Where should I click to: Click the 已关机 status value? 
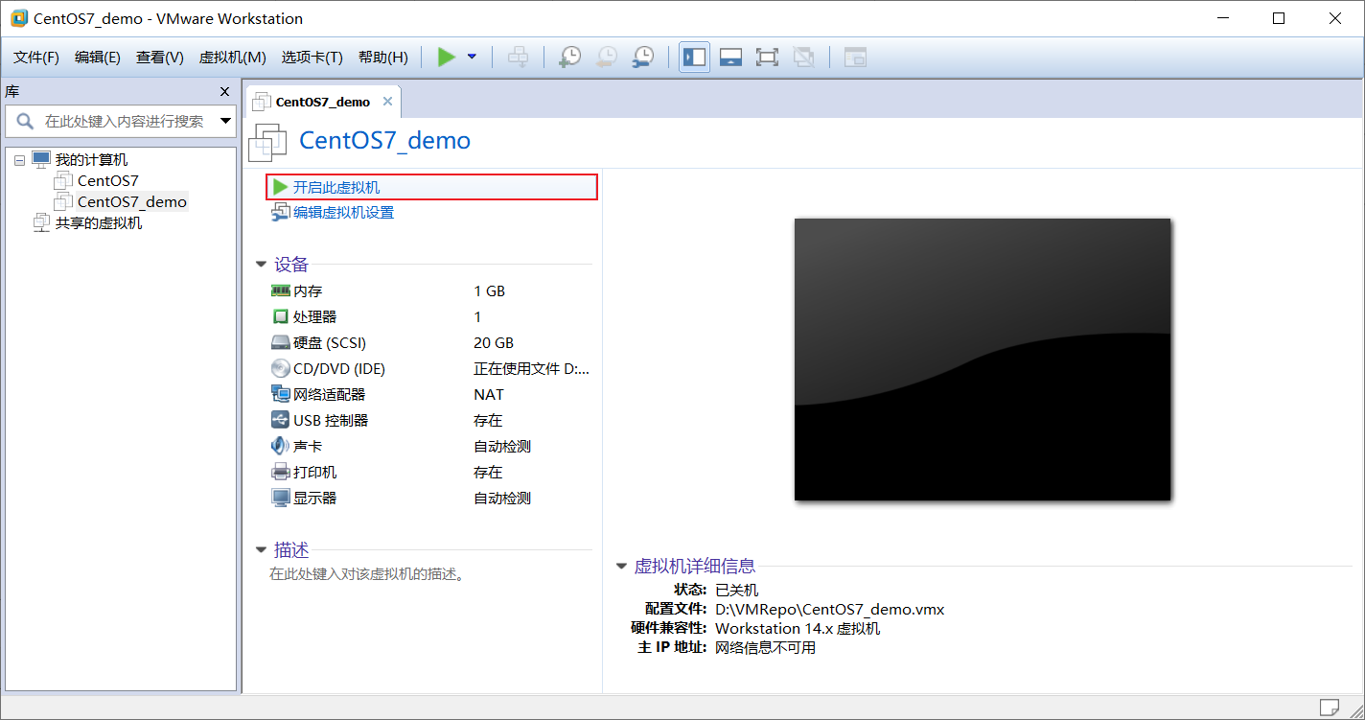point(736,590)
